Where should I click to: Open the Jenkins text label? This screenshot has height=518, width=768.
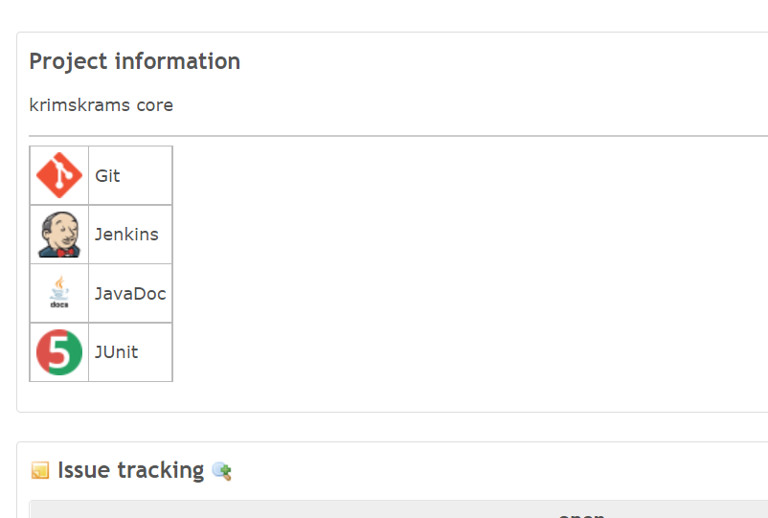126,235
